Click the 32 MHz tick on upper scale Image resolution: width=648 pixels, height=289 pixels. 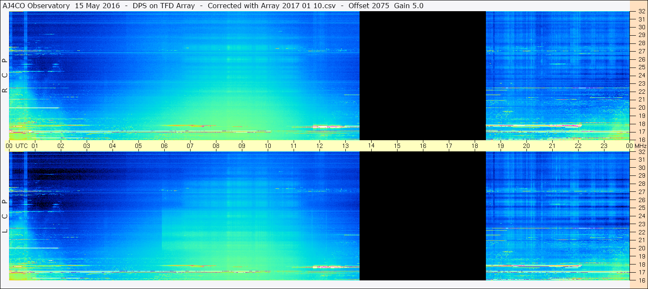click(641, 12)
